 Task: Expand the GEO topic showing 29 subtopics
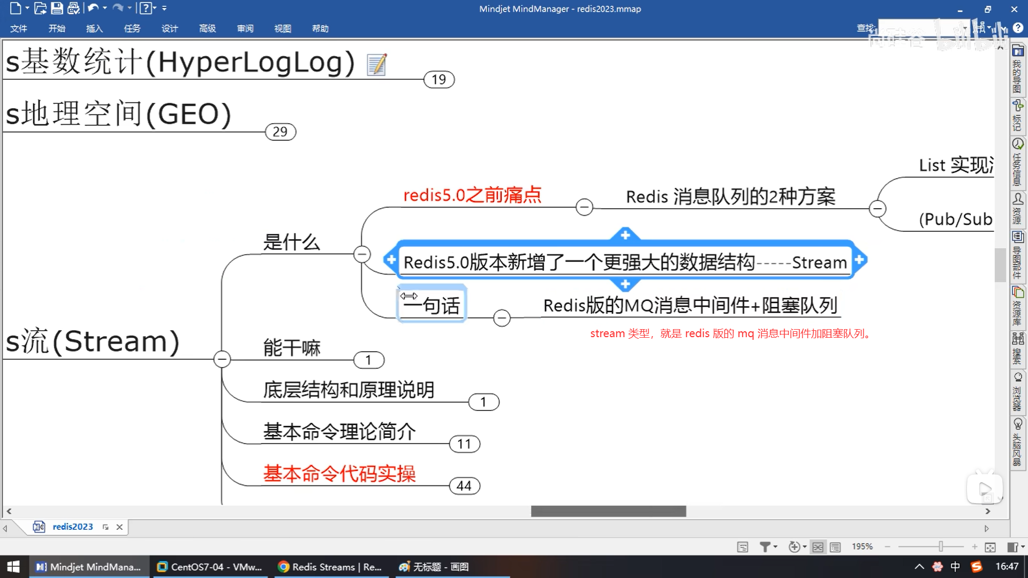pyautogui.click(x=280, y=132)
